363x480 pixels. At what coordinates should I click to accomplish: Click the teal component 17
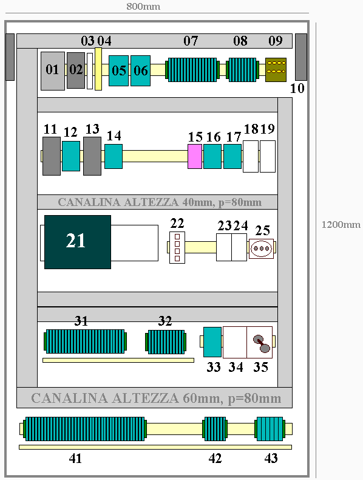[232, 156]
